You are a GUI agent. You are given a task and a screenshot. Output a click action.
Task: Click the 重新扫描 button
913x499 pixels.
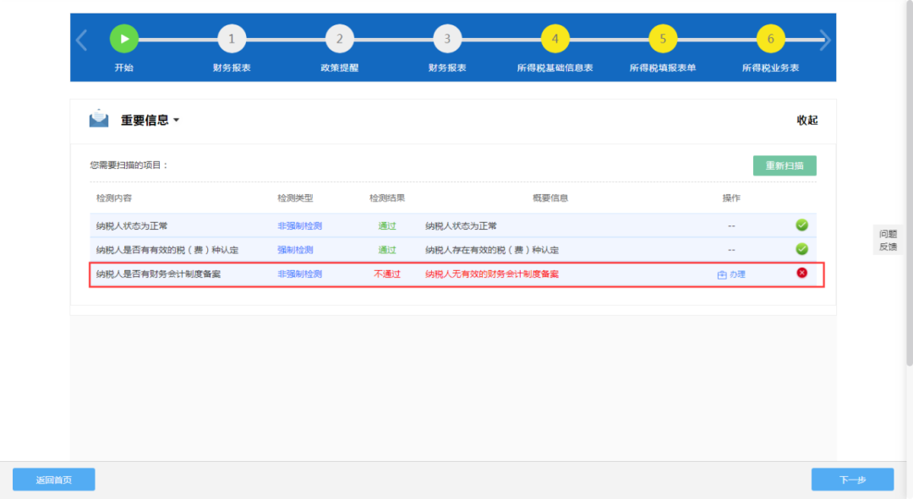click(785, 165)
